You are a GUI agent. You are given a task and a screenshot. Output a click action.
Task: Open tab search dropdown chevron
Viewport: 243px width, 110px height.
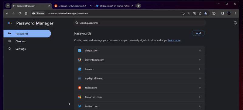[x=8, y=6]
